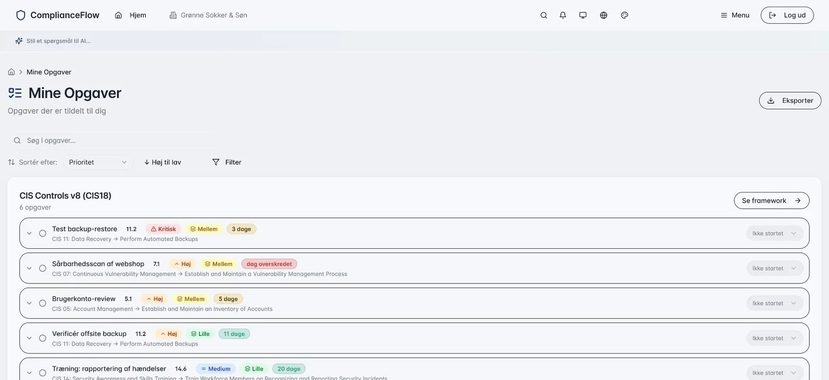829x380 pixels.
Task: Click the Medium priority badge
Action: (216, 369)
